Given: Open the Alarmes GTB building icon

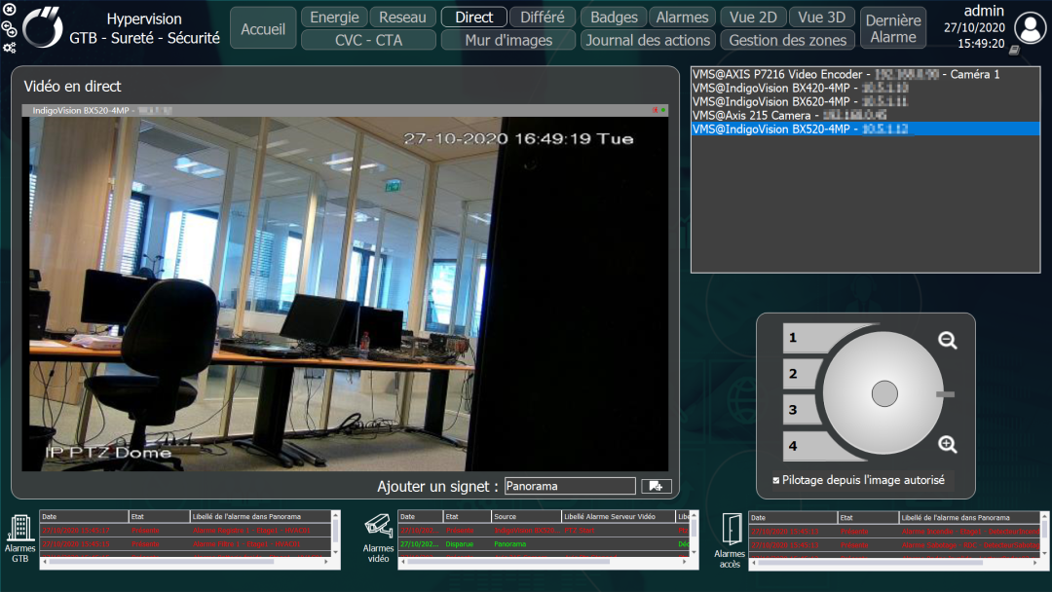Looking at the screenshot, I should pyautogui.click(x=19, y=529).
